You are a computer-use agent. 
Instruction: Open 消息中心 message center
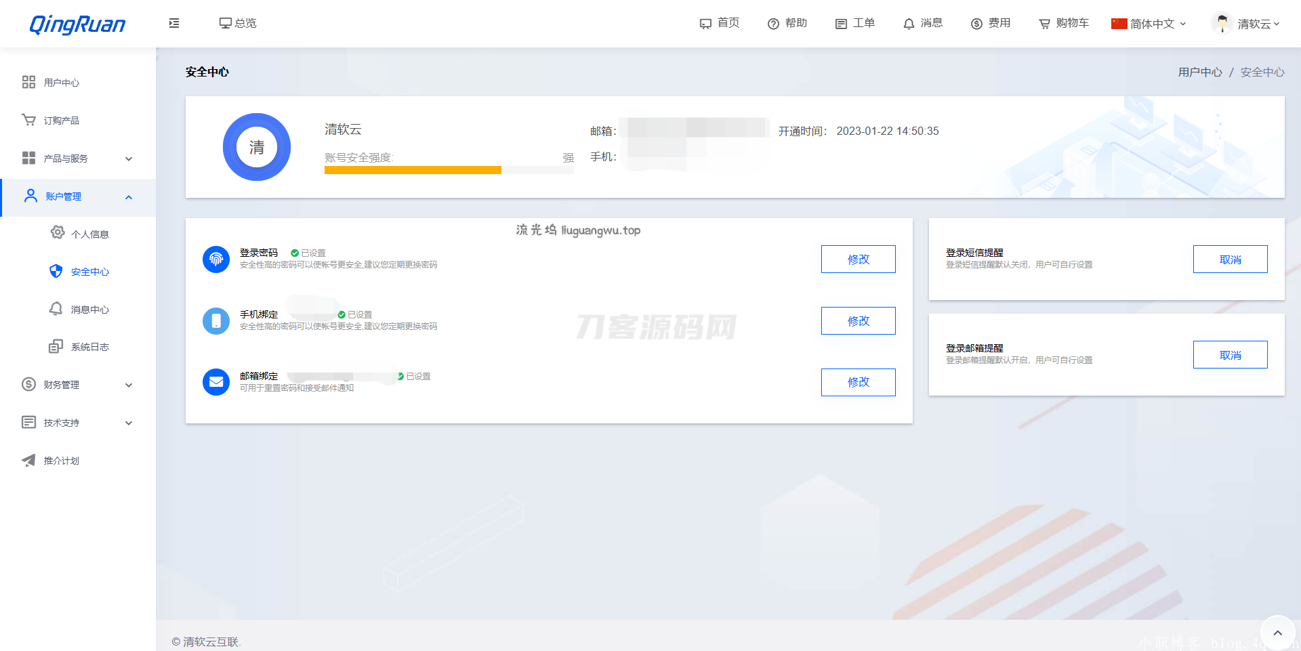[x=89, y=309]
